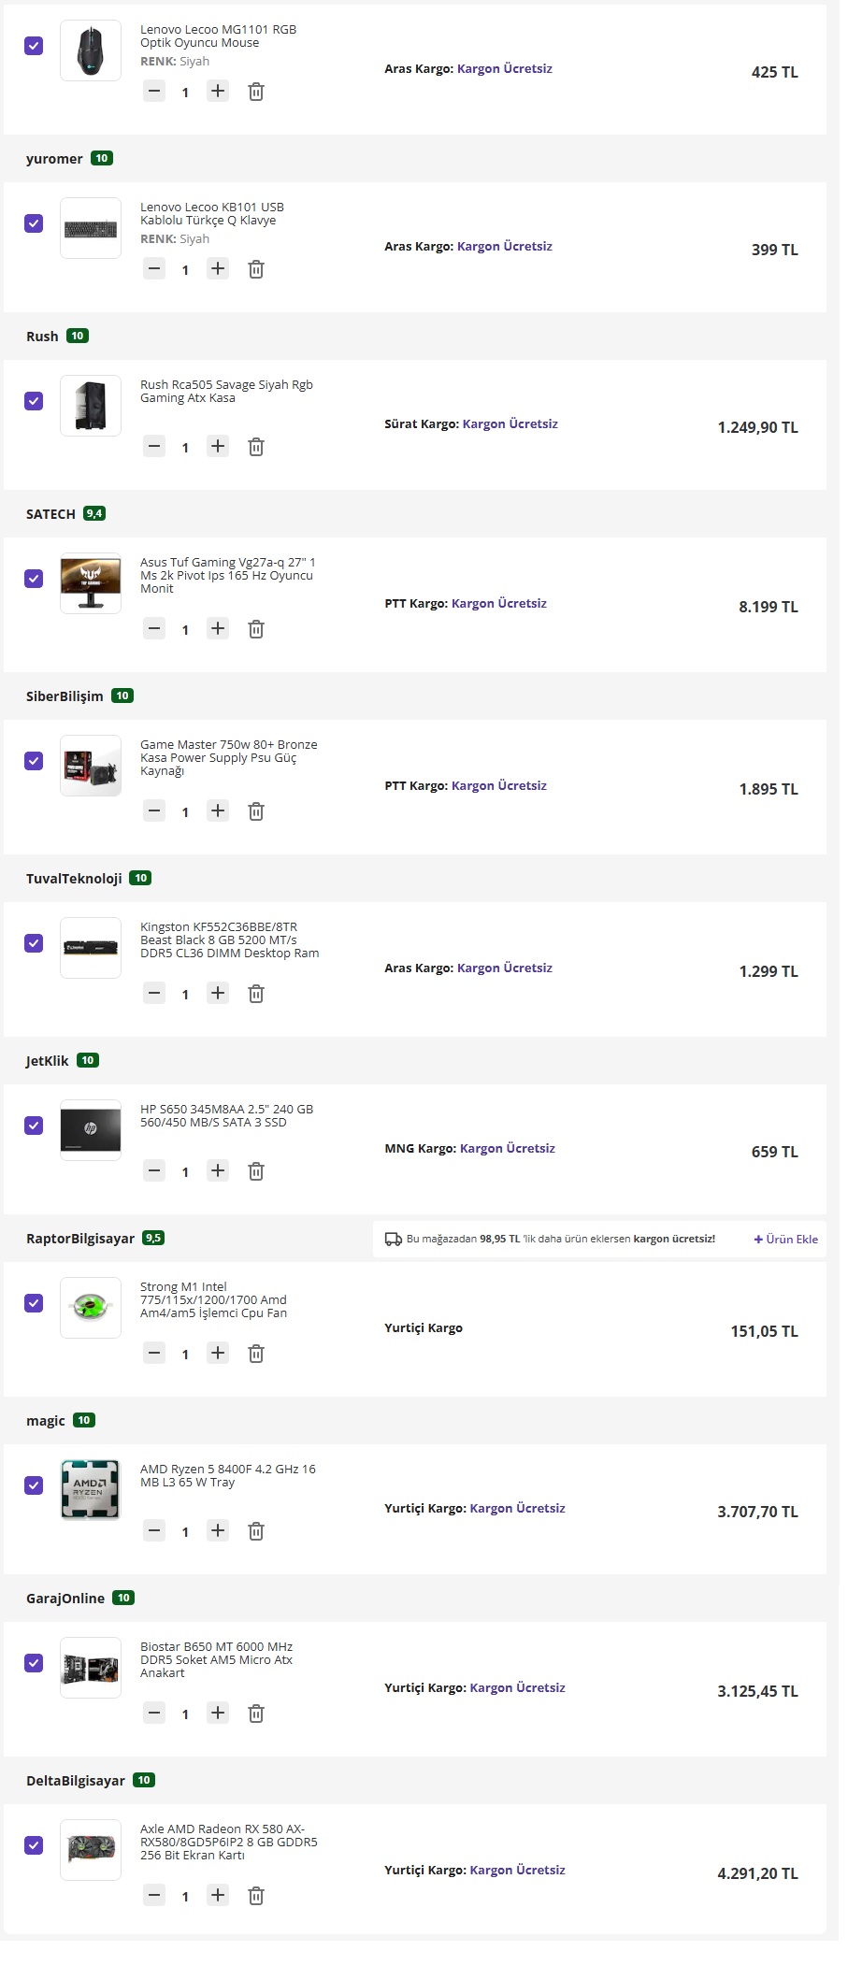This screenshot has width=862, height=1965.
Task: Click the '+ Ürün Ekle' link for RaptorBilgisayar
Action: coord(785,1240)
